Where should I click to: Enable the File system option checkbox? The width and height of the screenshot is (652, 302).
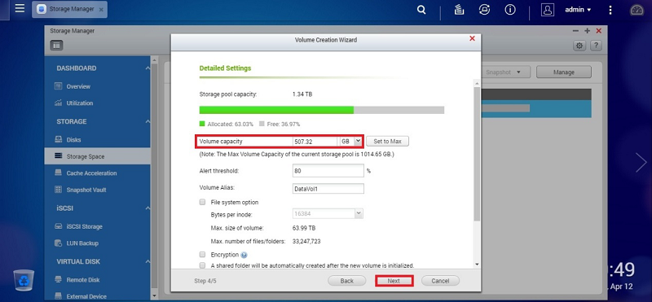tap(202, 203)
